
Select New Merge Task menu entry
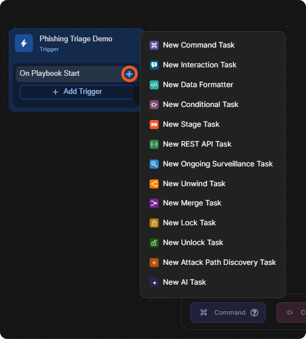(x=212, y=203)
